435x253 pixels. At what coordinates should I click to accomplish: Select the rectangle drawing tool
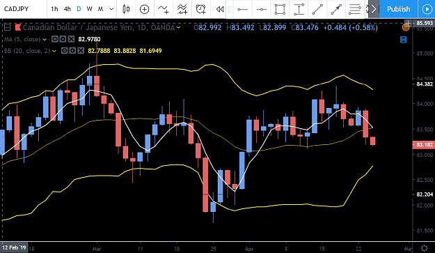280,10
